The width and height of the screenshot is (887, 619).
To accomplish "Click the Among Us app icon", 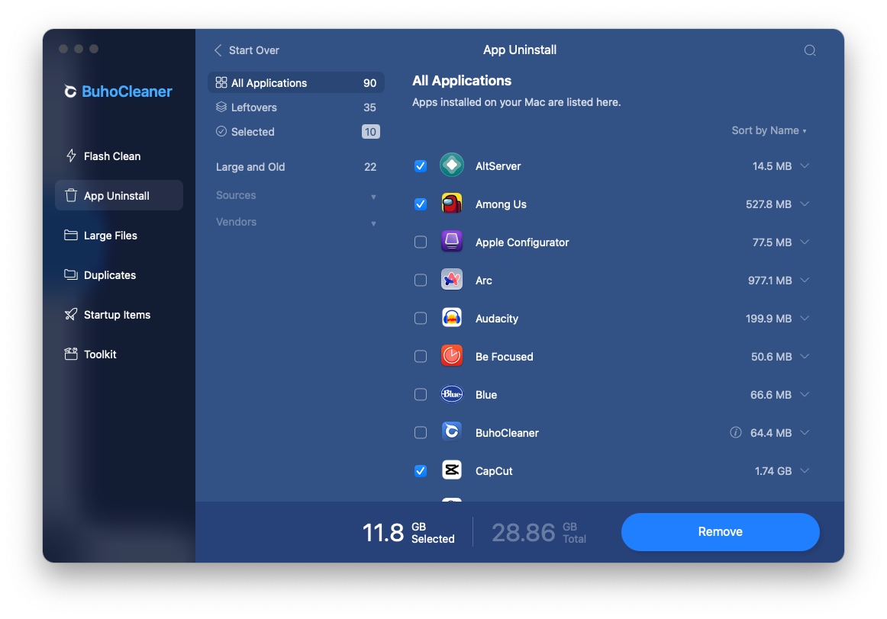I will coord(451,204).
